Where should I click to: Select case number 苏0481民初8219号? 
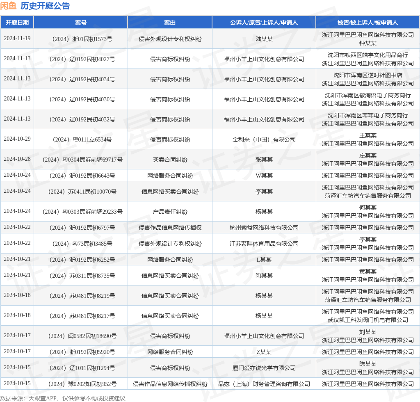[x=82, y=296]
